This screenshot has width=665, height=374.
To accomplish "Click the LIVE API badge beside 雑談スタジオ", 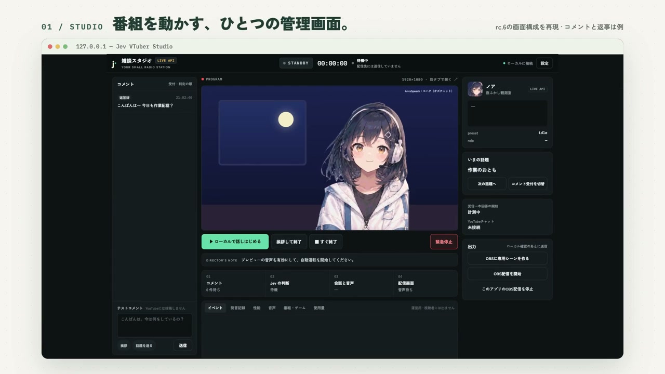I will (x=166, y=61).
